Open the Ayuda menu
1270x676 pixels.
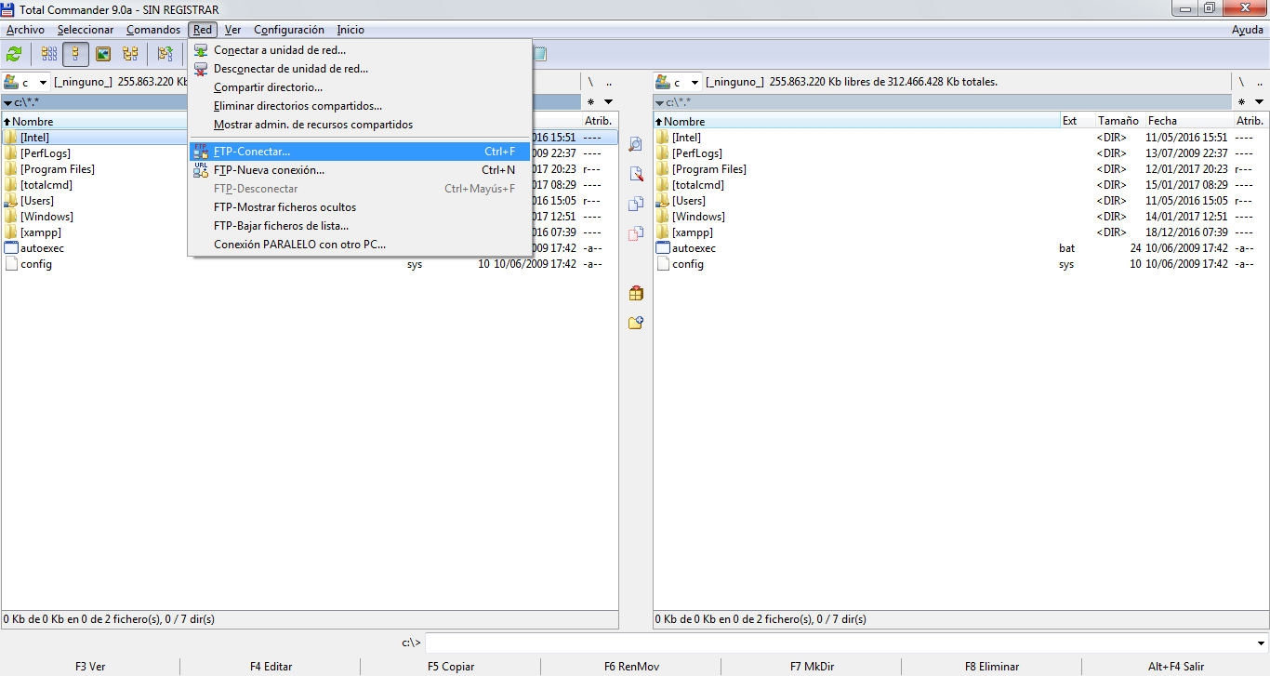[1247, 30]
